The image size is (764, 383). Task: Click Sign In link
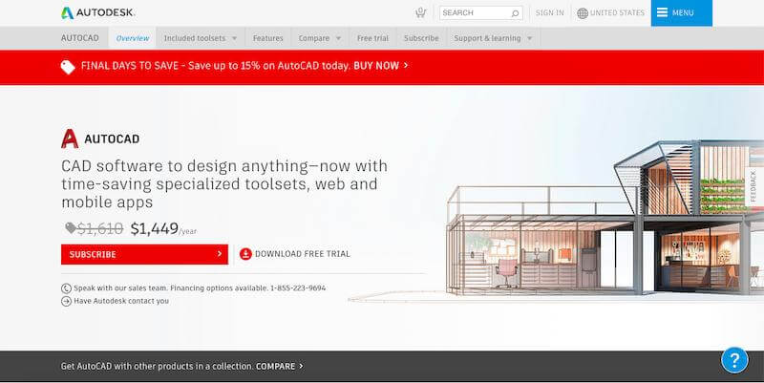click(x=550, y=13)
